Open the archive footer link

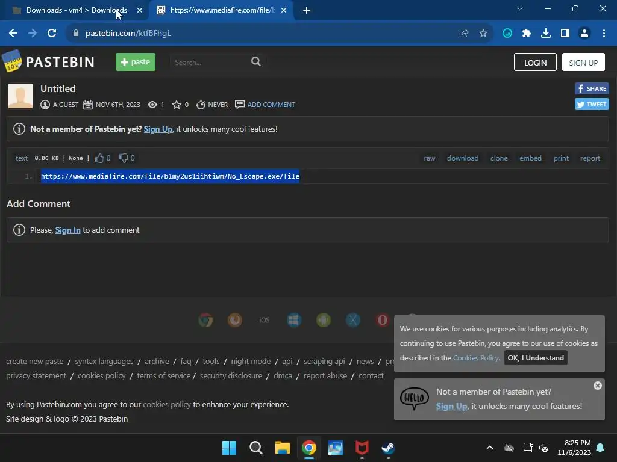coord(157,361)
